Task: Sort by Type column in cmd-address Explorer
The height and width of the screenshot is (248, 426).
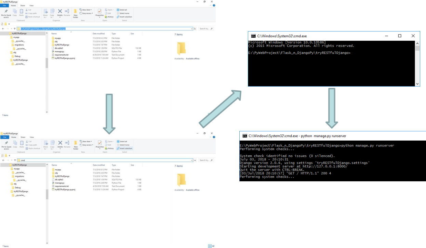Action: coord(114,165)
